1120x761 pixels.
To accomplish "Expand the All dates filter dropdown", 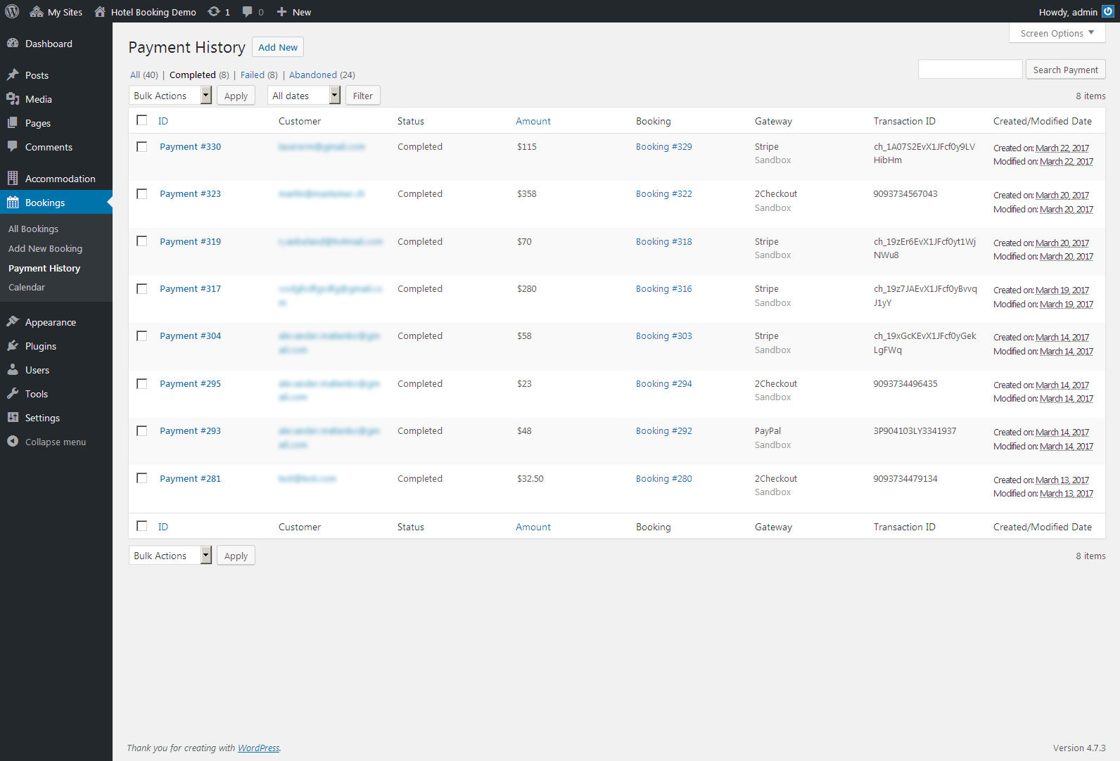I will (304, 96).
